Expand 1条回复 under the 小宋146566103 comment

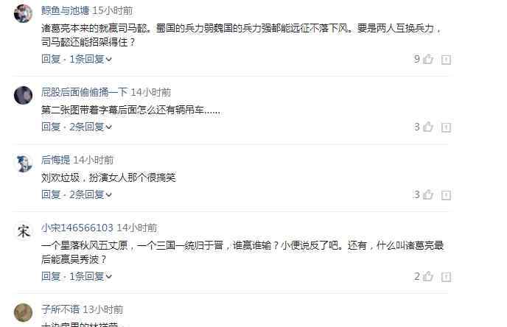click(91, 276)
